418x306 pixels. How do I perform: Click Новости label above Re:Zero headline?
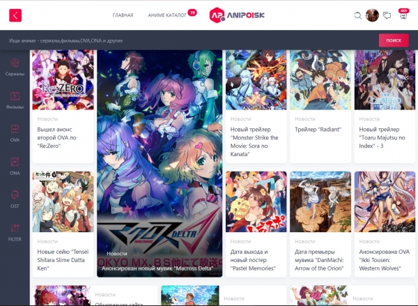click(47, 119)
